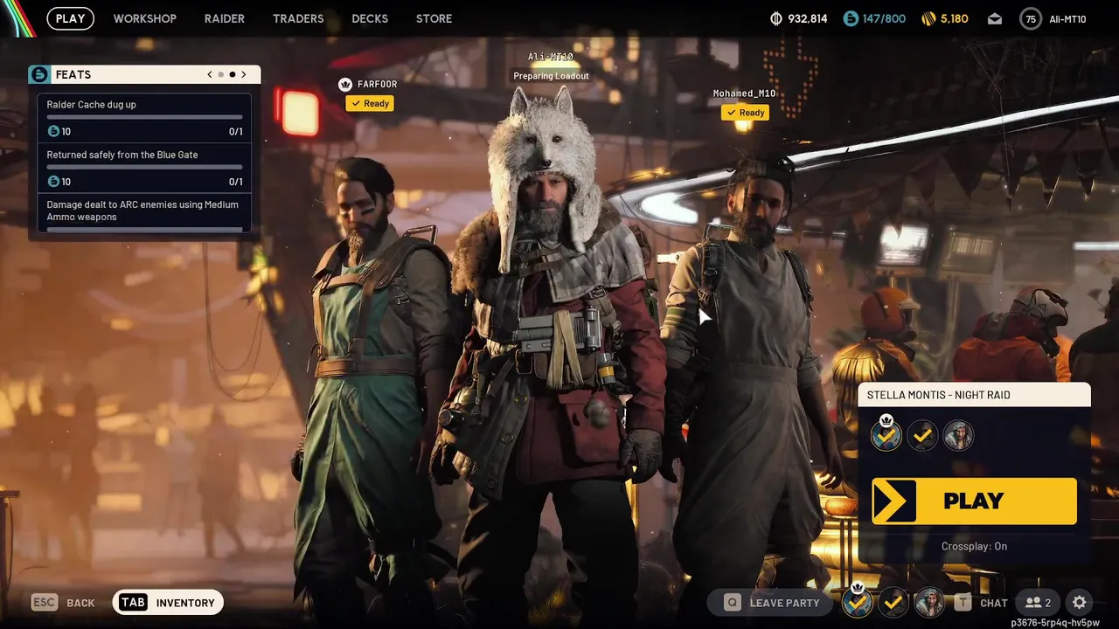Open the RAIDER tab
The width and height of the screenshot is (1119, 629).
[225, 18]
